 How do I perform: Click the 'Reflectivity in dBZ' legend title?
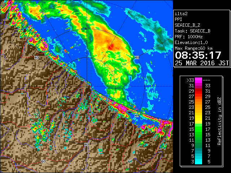(x=219, y=121)
